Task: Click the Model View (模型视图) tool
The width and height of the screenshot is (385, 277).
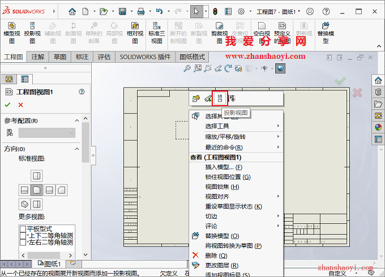Action: tap(12, 33)
